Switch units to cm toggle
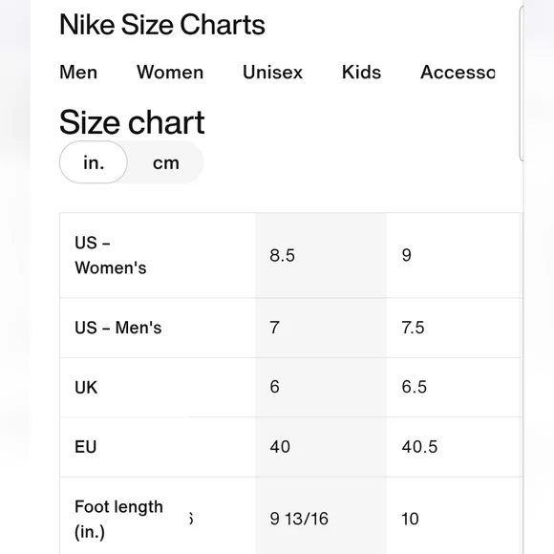The height and width of the screenshot is (554, 554). (x=165, y=163)
